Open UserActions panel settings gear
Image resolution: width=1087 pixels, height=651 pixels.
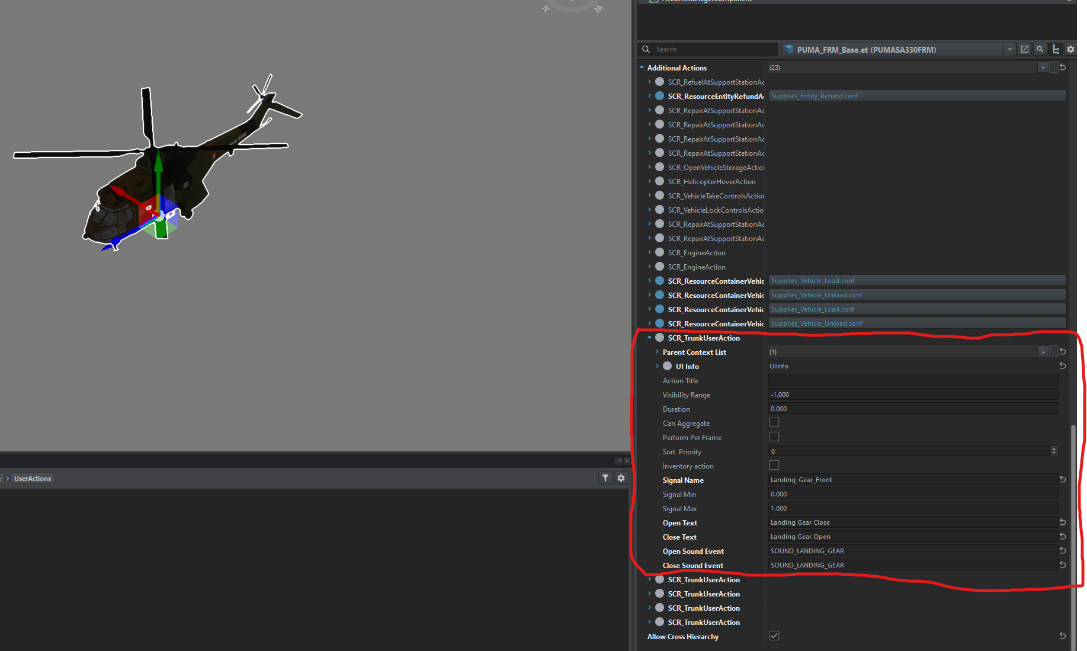click(x=621, y=478)
